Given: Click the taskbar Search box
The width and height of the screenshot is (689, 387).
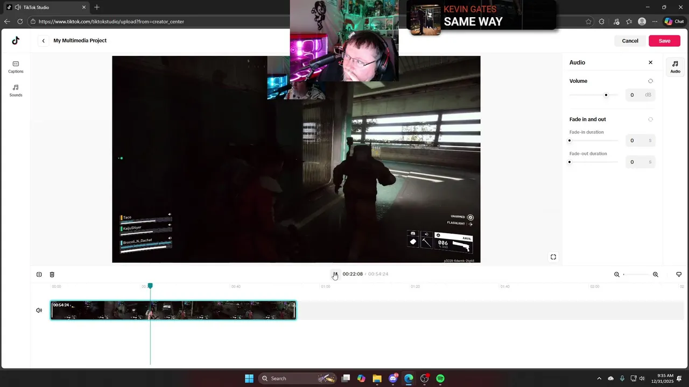Looking at the screenshot, I should pos(298,378).
